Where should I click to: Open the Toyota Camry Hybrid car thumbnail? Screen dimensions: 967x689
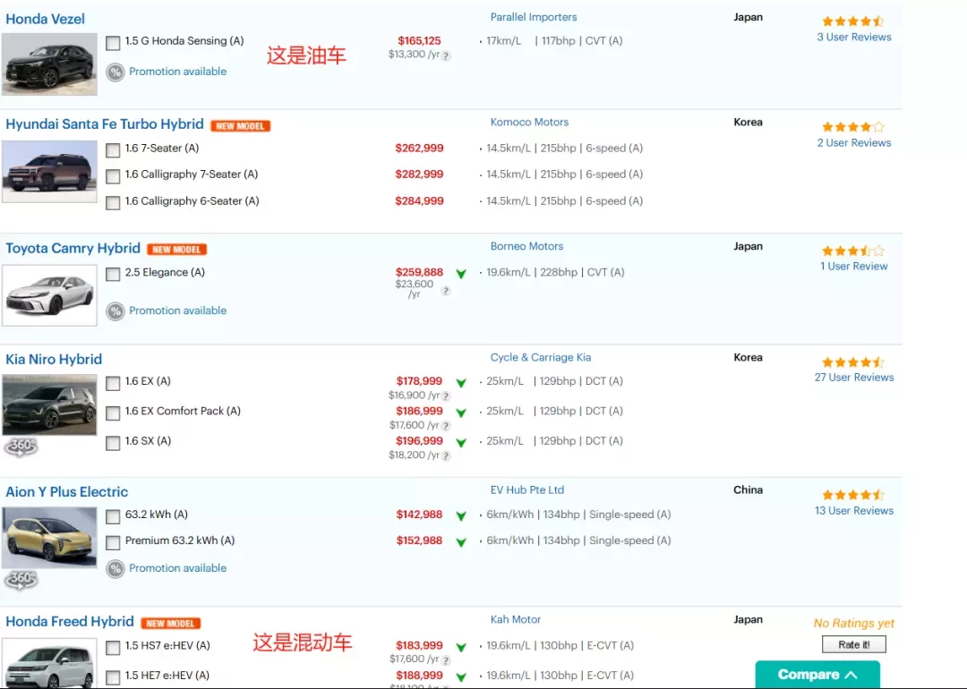tap(49, 295)
